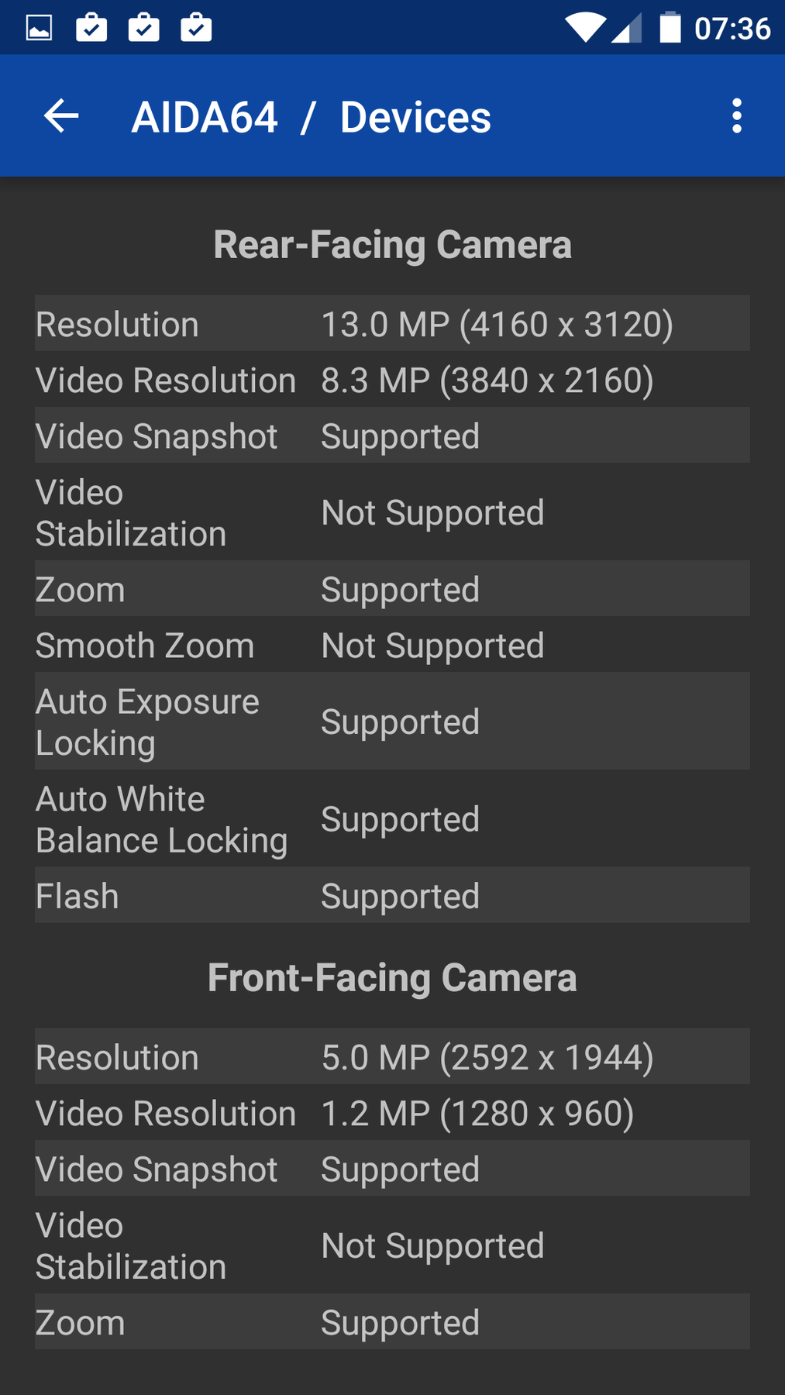Screen dimensions: 785x1395
Task: Tap the battery icon in status bar
Action: 670,28
